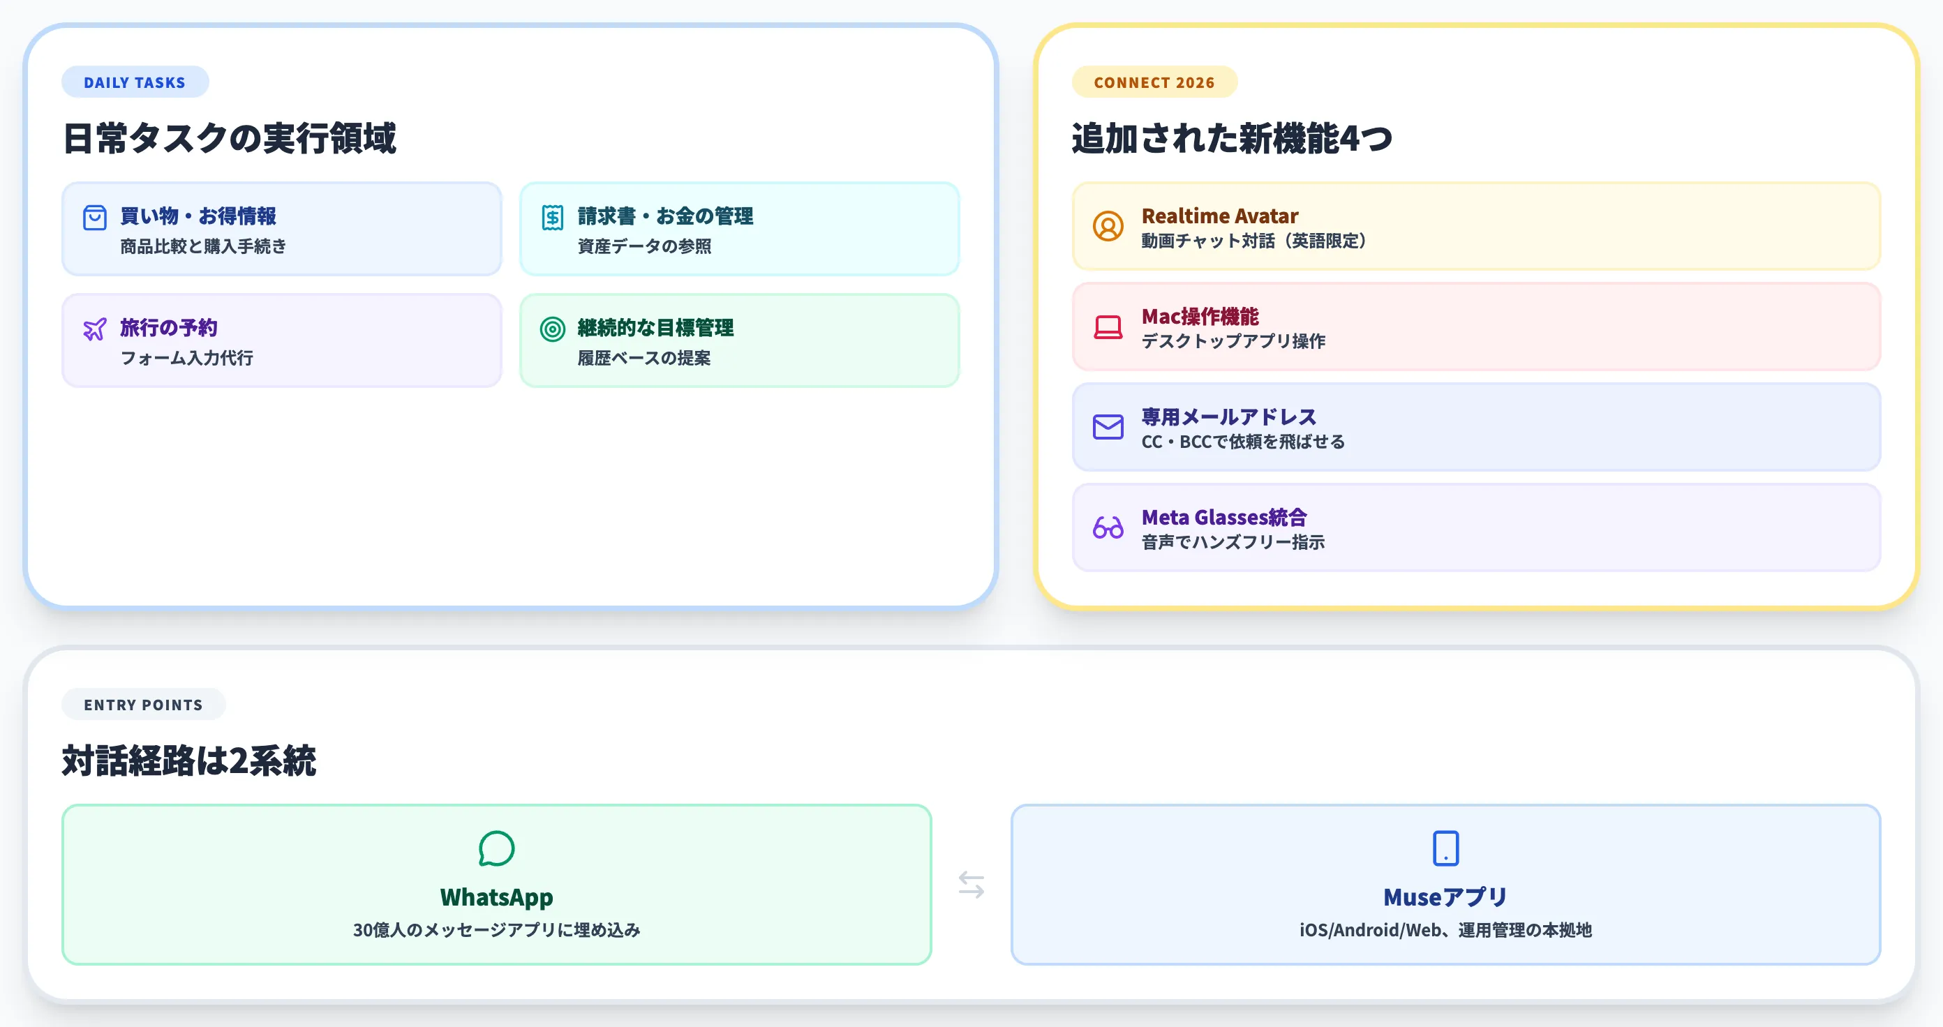1943x1027 pixels.
Task: Click the 専用メールアドレス title
Action: point(1229,417)
